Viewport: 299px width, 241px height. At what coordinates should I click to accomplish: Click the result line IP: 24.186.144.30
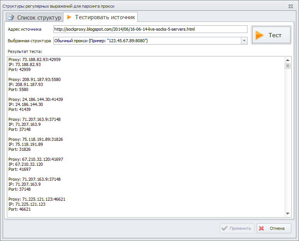pyautogui.click(x=25, y=104)
